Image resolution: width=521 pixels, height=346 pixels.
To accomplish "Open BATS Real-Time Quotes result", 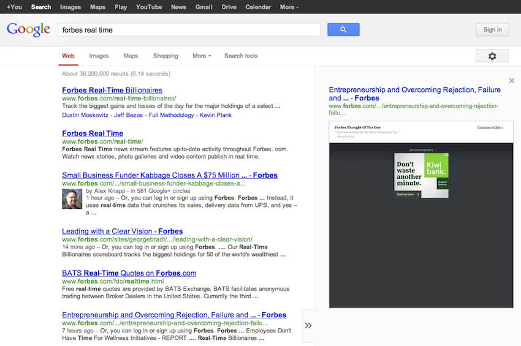I will point(129,273).
